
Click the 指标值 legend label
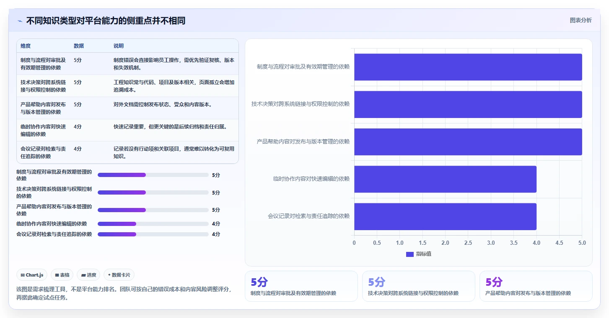(x=424, y=254)
